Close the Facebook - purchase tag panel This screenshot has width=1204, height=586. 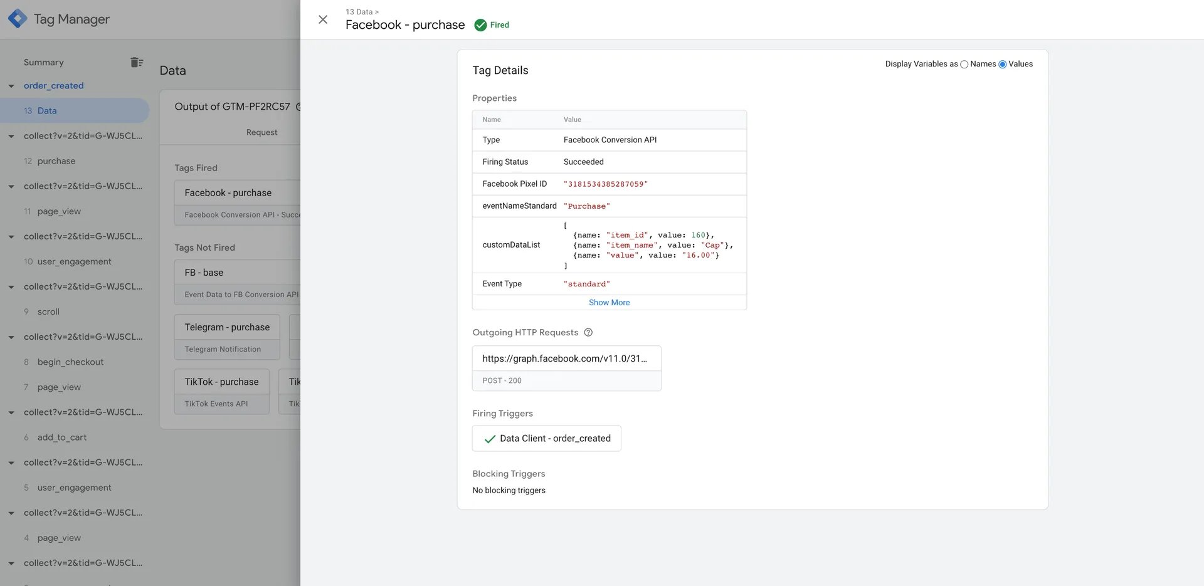[323, 19]
